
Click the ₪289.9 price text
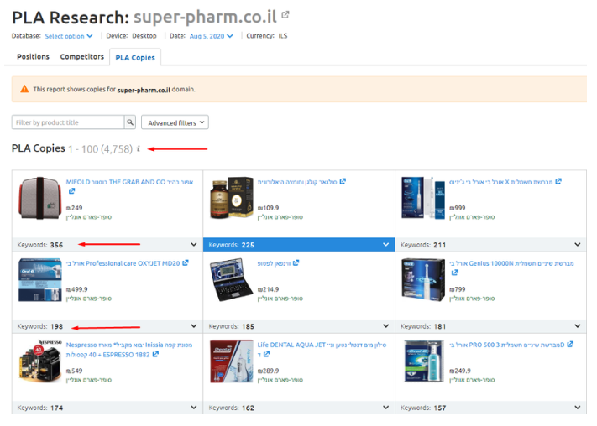point(269,371)
